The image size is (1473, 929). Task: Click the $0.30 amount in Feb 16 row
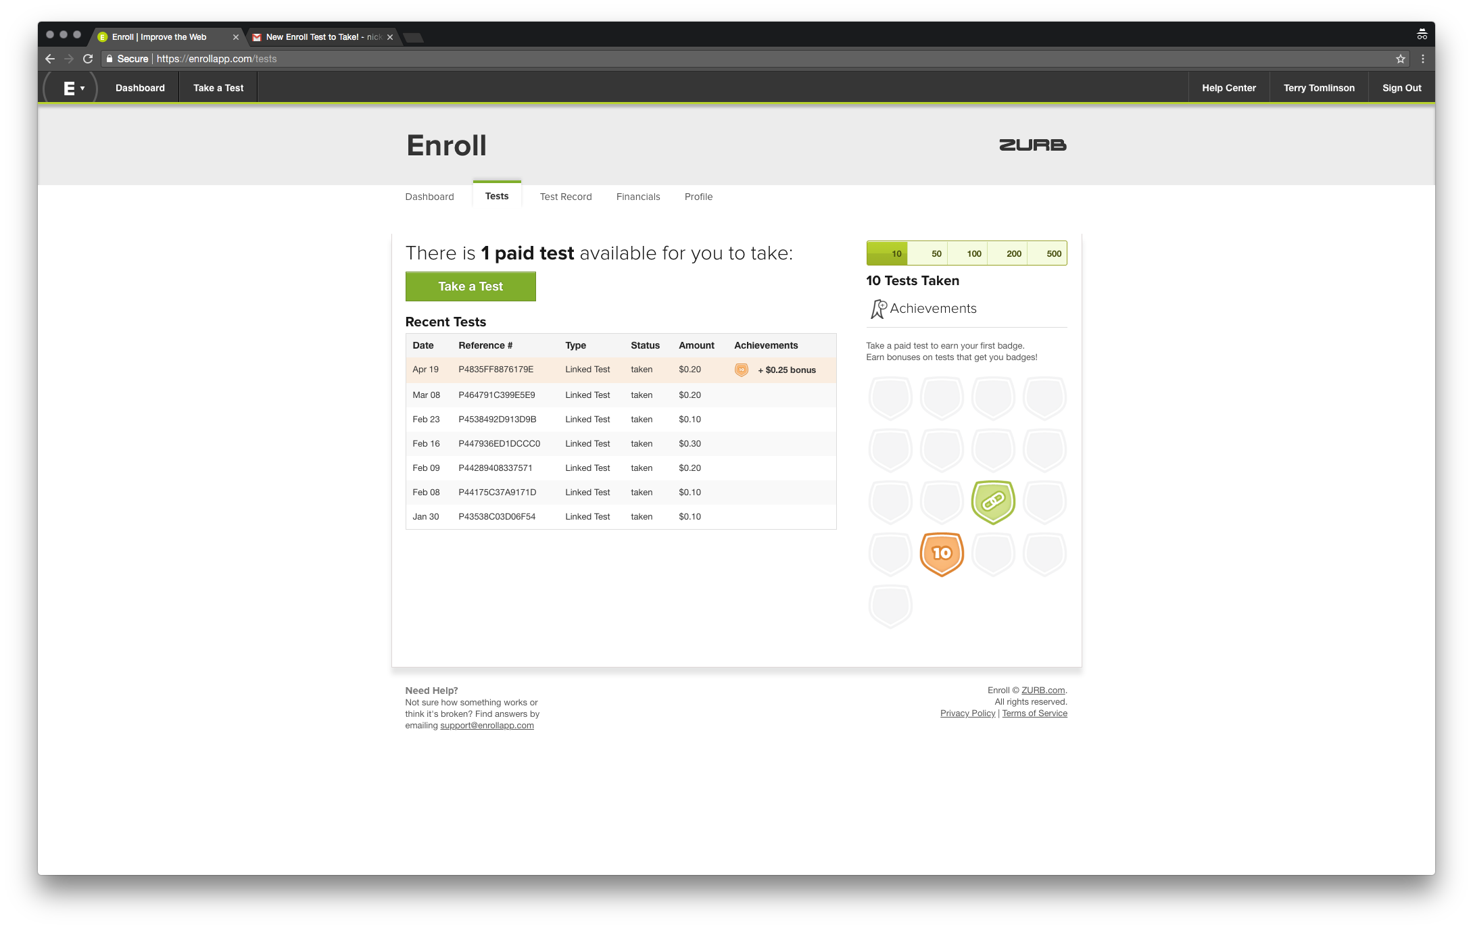[x=690, y=444]
